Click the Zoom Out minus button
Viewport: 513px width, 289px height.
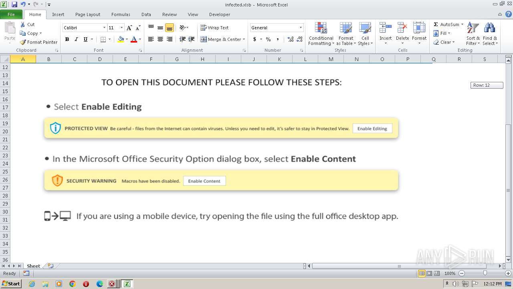tap(461, 273)
